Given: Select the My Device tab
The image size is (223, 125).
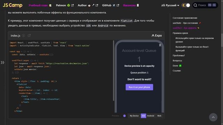Looking at the screenshot, I should (x=134, y=116).
